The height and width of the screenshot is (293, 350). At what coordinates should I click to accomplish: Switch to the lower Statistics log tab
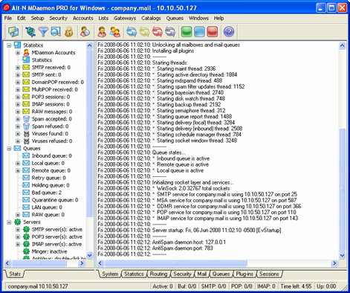coord(134,274)
